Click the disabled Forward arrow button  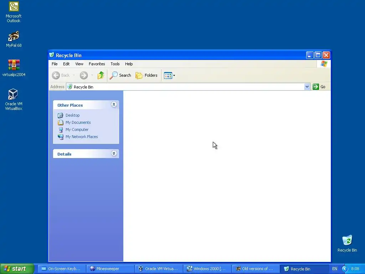tap(84, 75)
